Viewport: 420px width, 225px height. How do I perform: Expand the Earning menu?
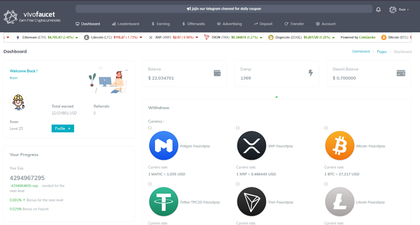tap(160, 24)
